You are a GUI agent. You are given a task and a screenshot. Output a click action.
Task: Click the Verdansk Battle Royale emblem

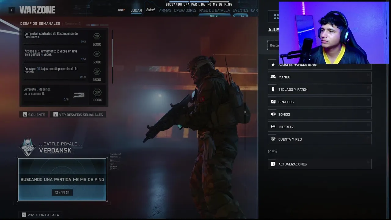coord(28,147)
